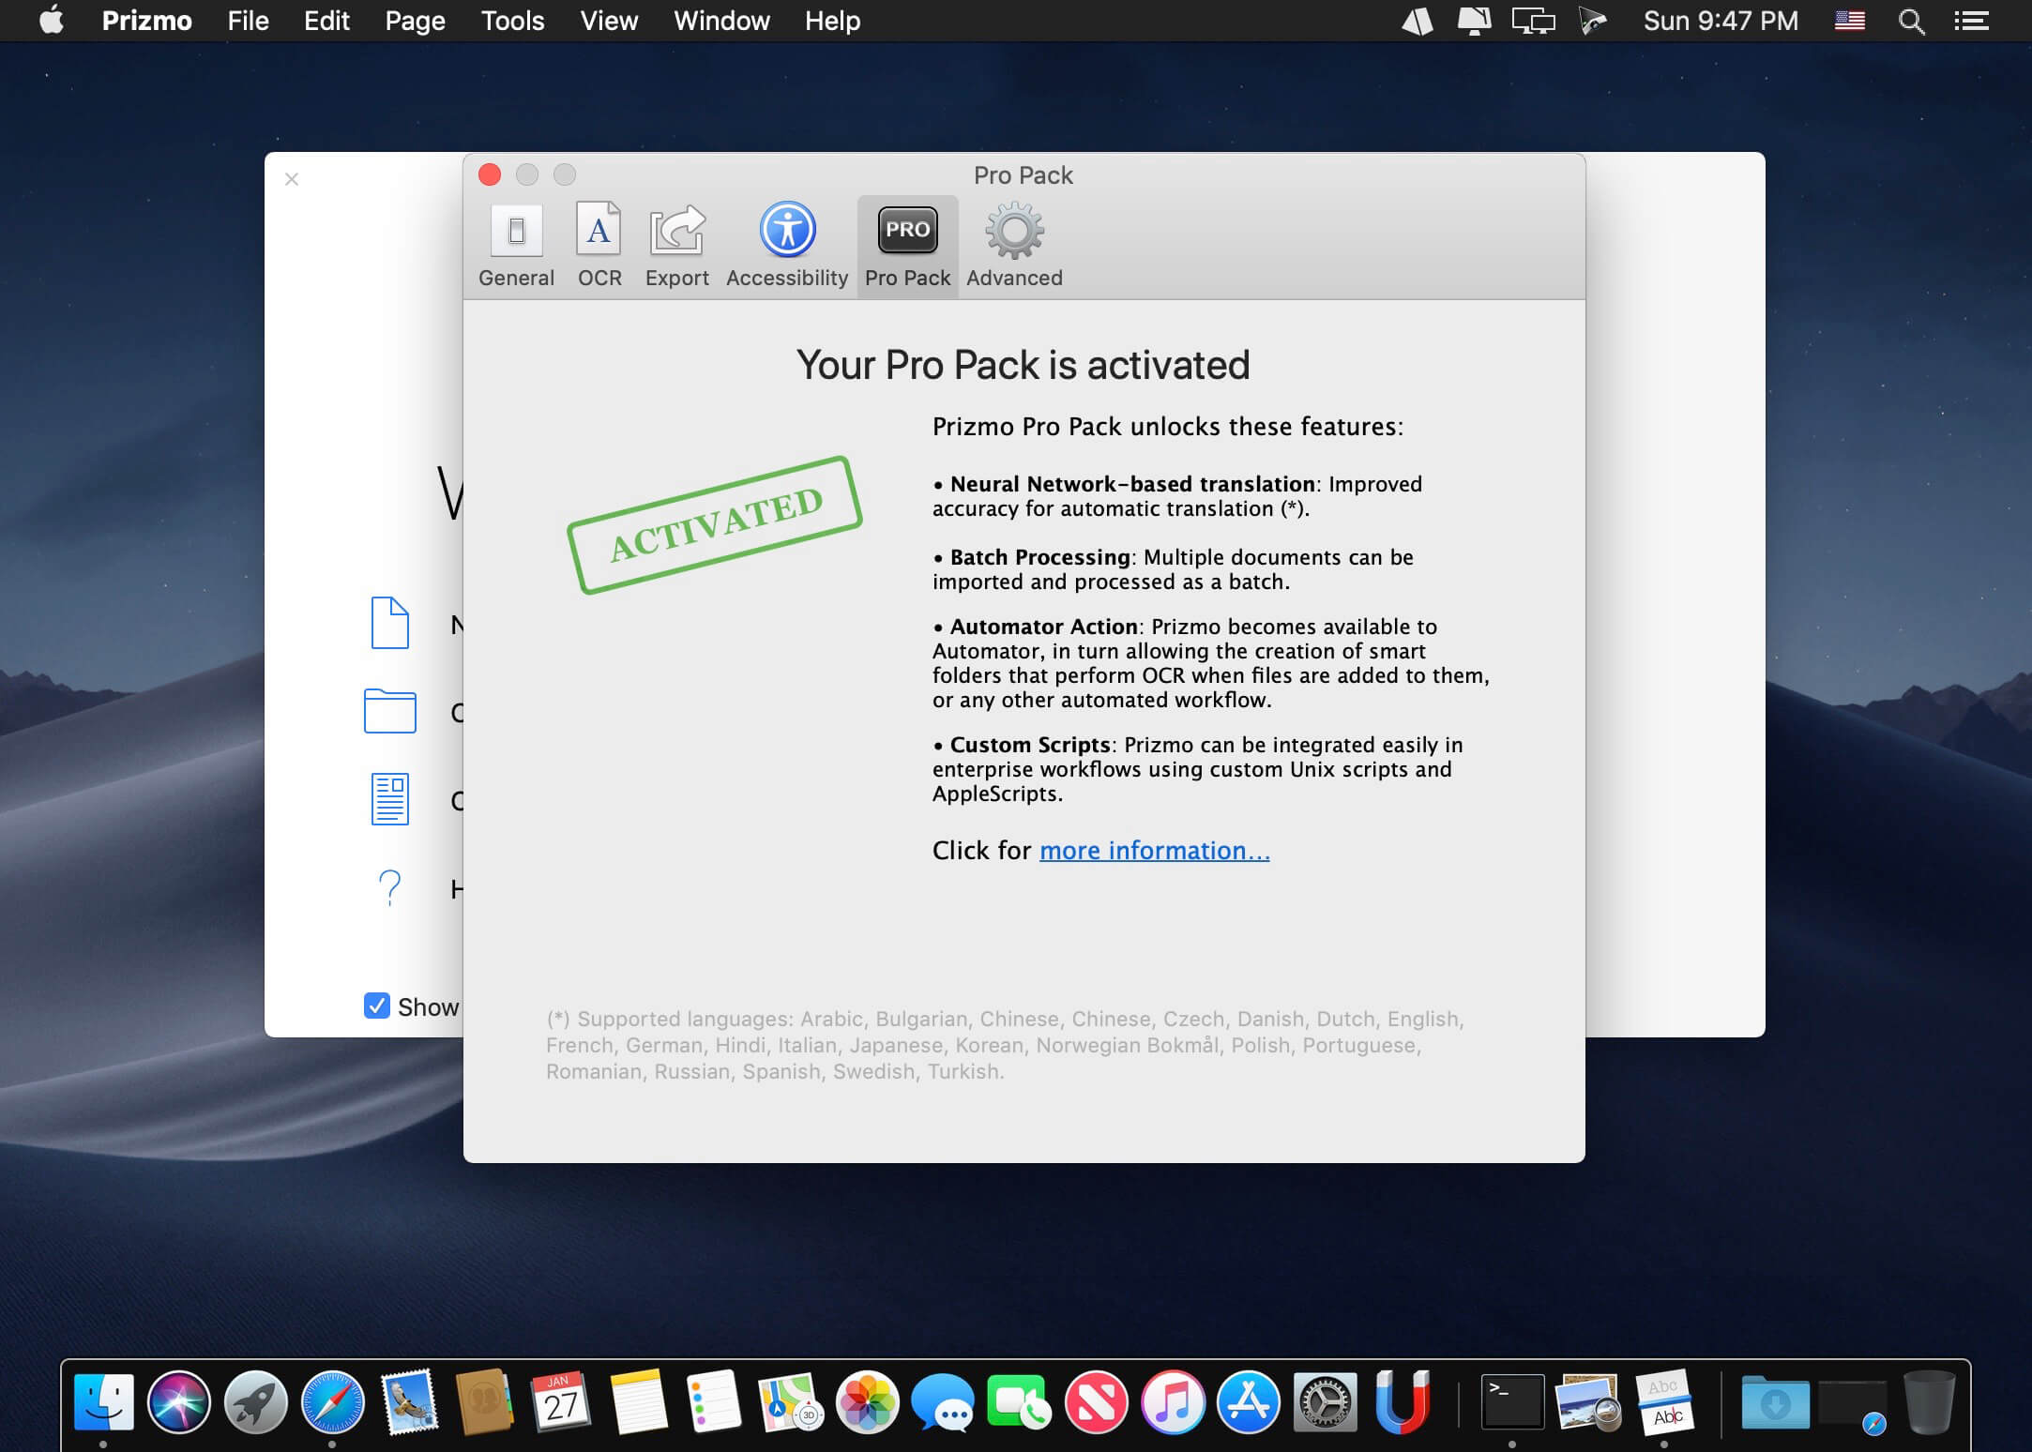The width and height of the screenshot is (2032, 1452).
Task: Click the open folder icon
Action: coord(389,711)
